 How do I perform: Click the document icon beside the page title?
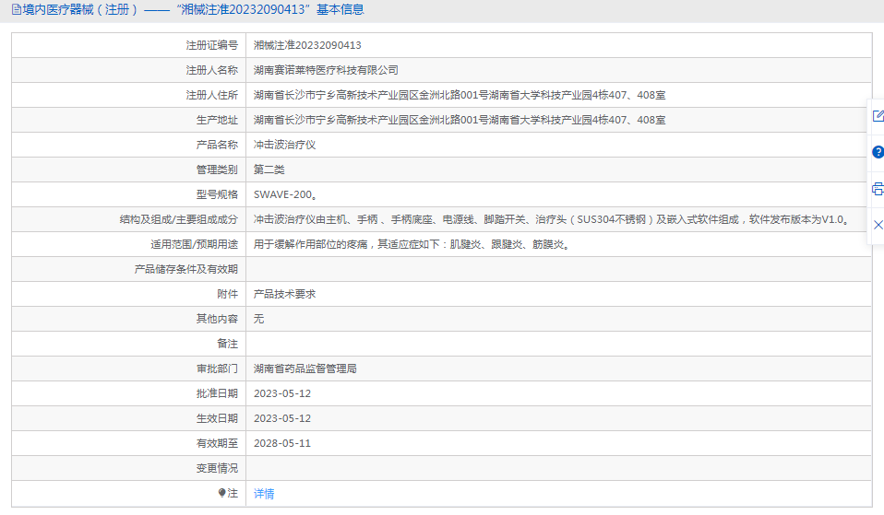[17, 9]
